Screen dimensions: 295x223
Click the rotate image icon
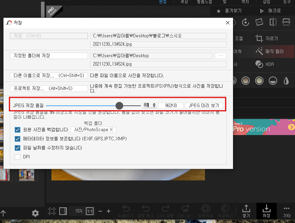[x=245, y=22]
